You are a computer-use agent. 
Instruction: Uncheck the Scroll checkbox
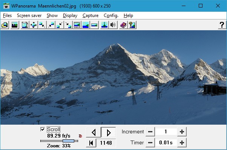pyautogui.click(x=43, y=129)
